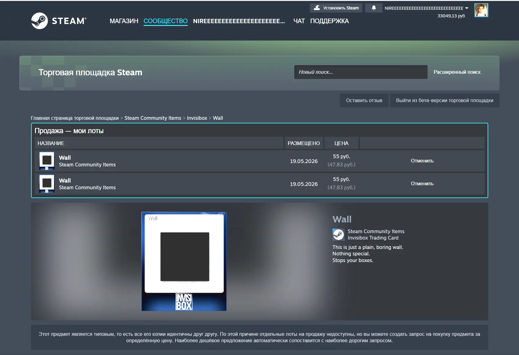Sort listings by РАЗМЕЩЕНО column
This screenshot has width=519, height=355.
tap(304, 143)
